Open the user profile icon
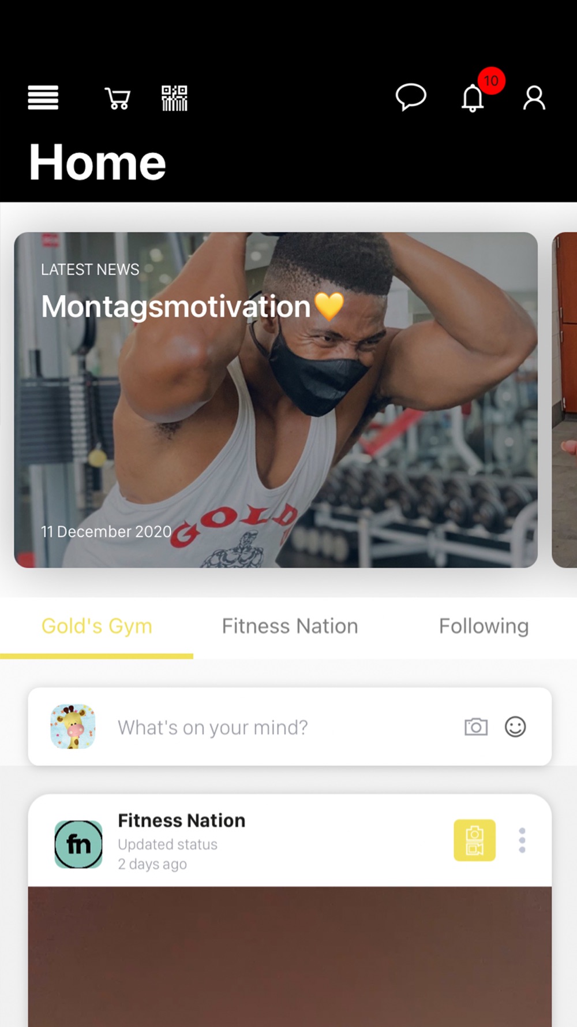The width and height of the screenshot is (577, 1027). pos(534,98)
